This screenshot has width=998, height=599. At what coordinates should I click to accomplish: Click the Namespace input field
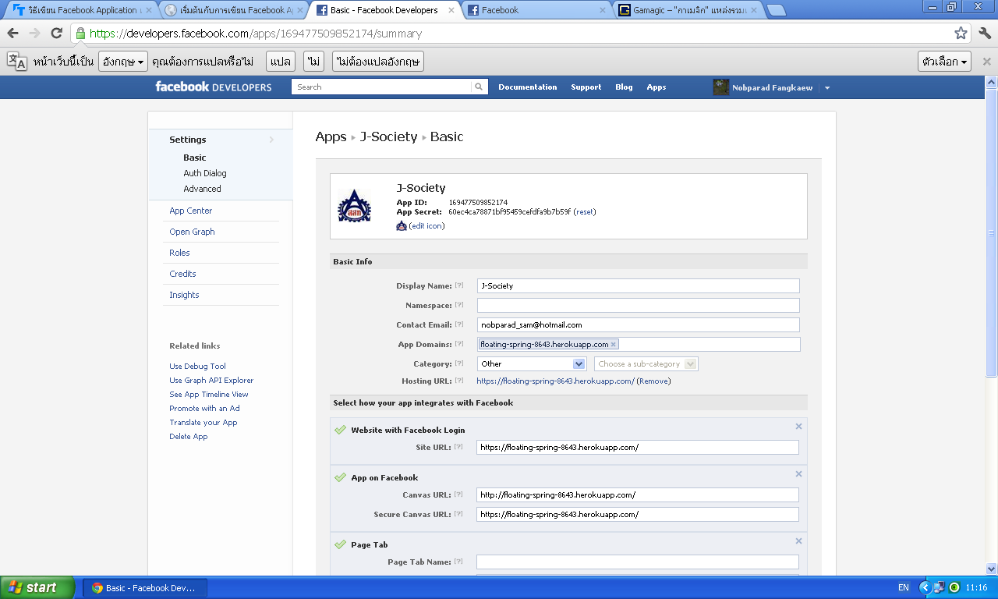point(639,305)
